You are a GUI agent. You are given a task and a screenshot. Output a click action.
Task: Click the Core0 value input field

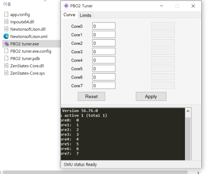104,26
